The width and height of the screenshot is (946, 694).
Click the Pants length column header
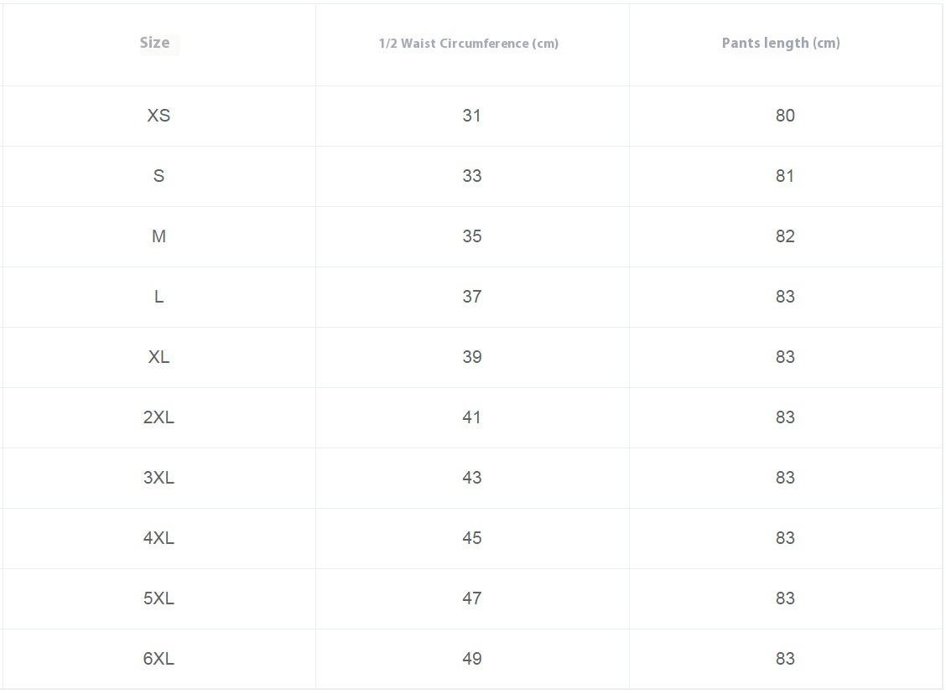coord(780,43)
